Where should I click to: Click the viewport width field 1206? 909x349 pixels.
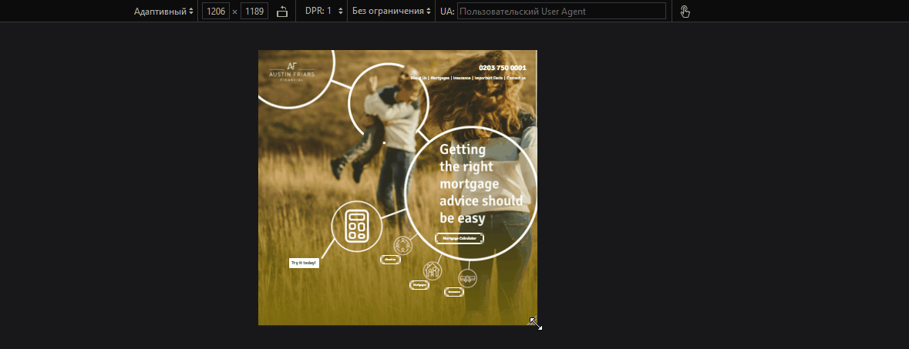(x=215, y=11)
